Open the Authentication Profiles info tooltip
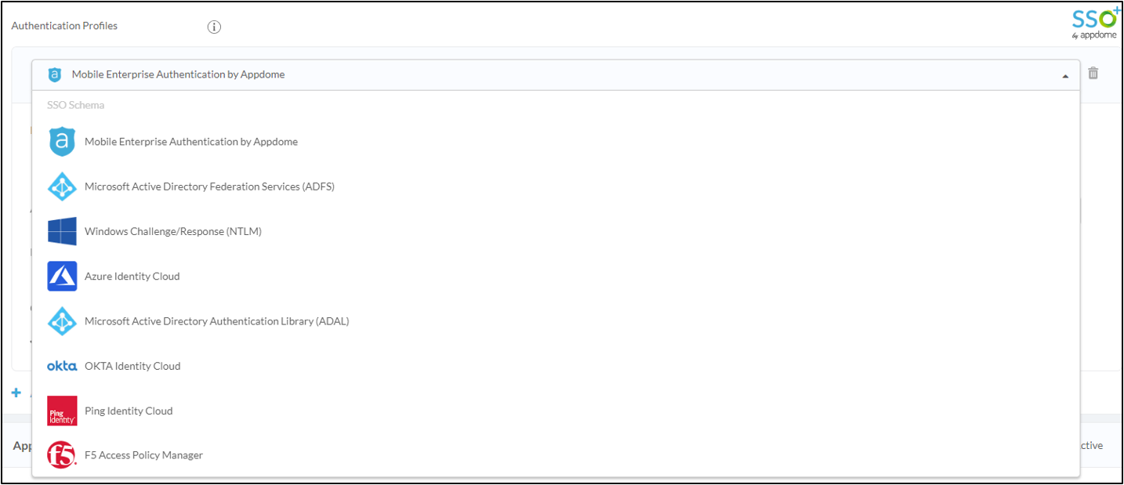The image size is (1124, 485). pos(213,26)
